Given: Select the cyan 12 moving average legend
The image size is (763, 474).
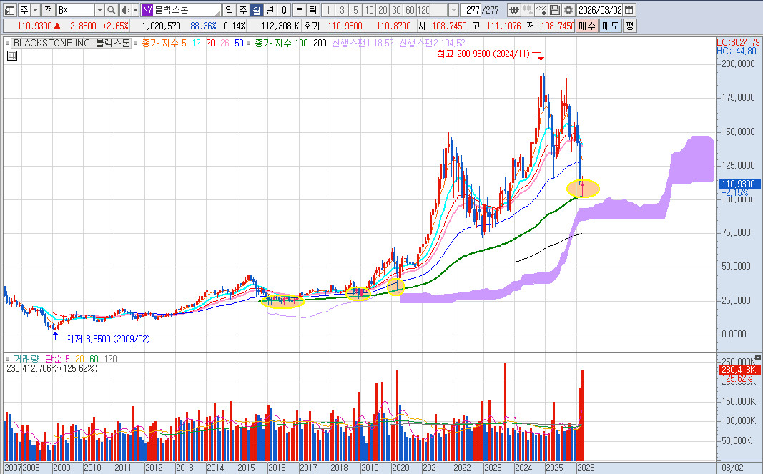Looking at the screenshot, I should click(196, 44).
